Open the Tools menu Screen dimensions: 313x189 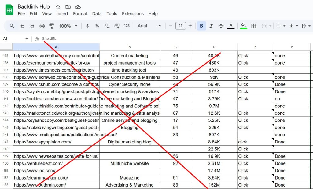coord(112,13)
